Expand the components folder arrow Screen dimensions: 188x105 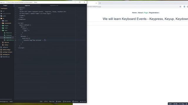(x=1, y=23)
